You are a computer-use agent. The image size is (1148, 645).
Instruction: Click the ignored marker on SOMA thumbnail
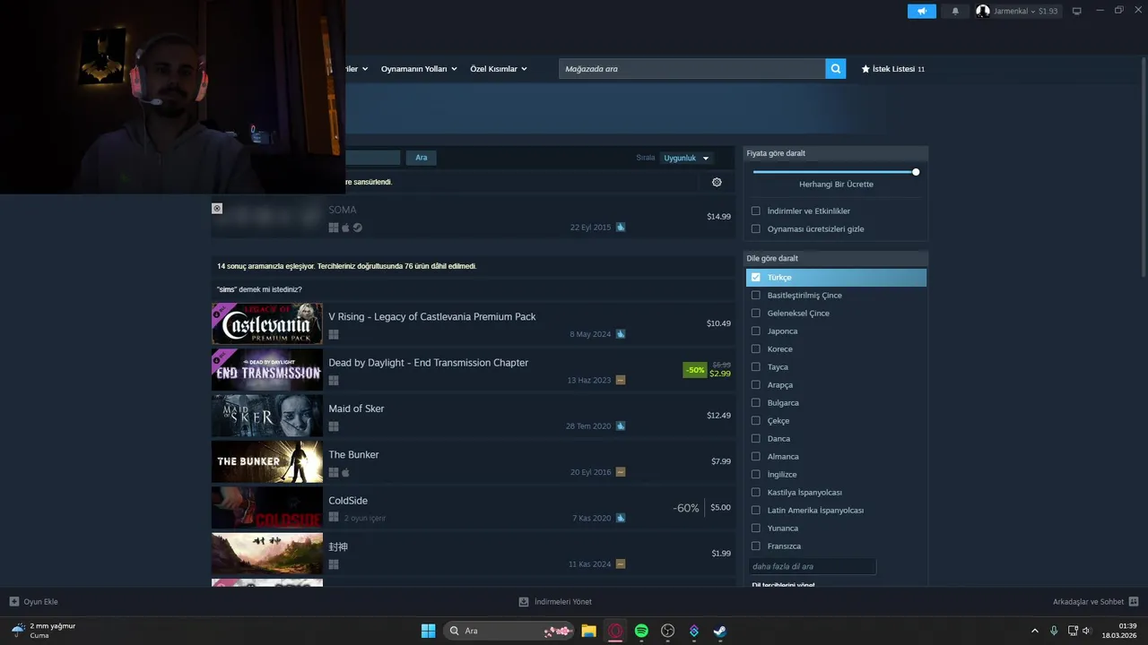tap(217, 208)
